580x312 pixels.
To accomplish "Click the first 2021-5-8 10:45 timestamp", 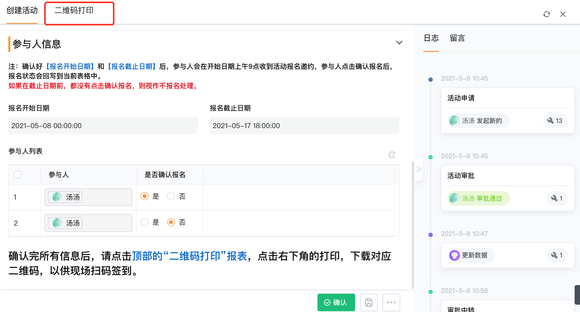I will click(464, 79).
